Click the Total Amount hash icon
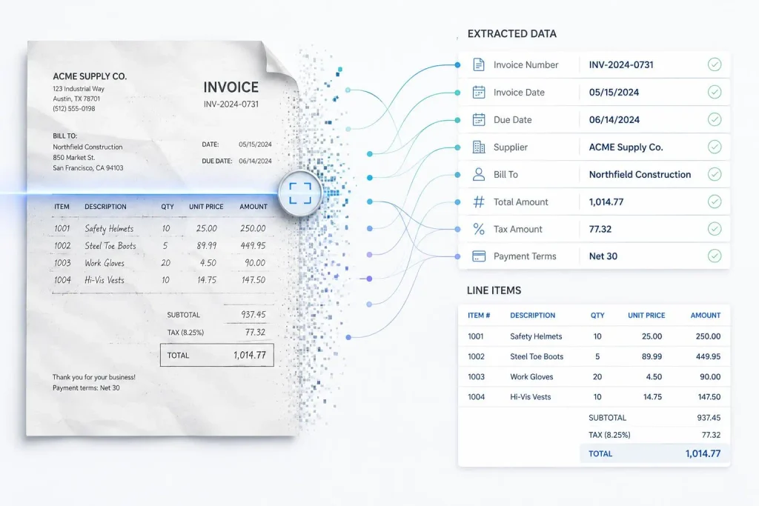The image size is (759, 506). point(478,202)
